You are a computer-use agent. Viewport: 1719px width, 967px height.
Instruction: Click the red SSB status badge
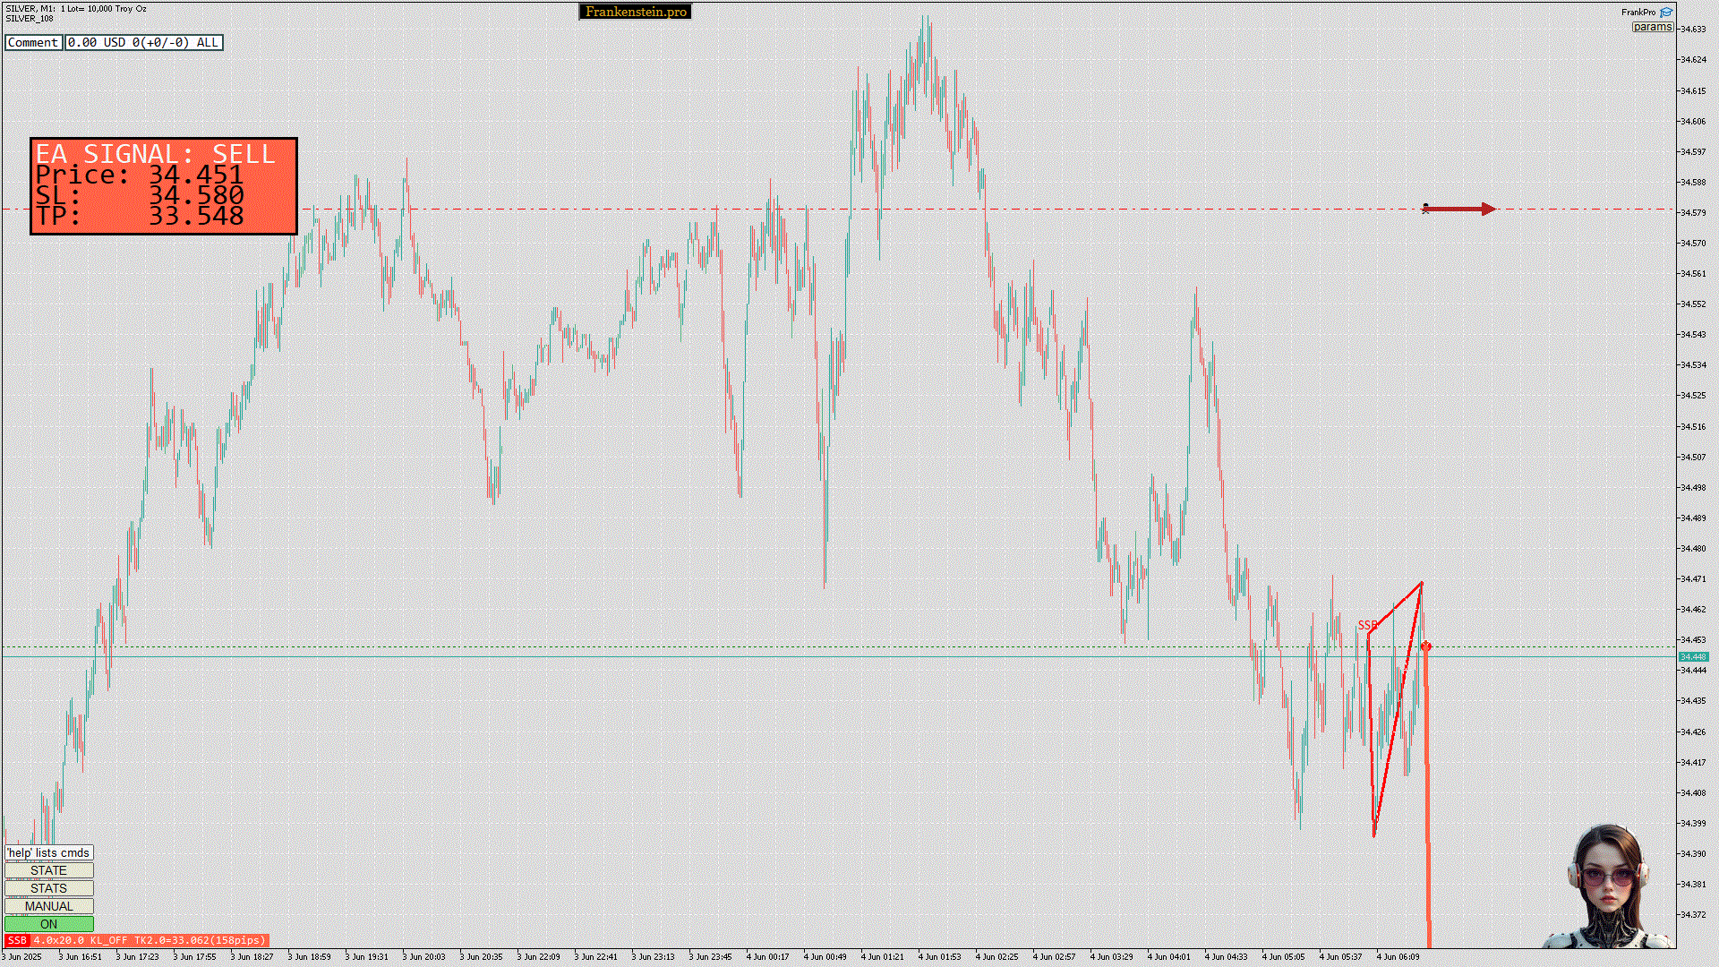[x=17, y=940]
